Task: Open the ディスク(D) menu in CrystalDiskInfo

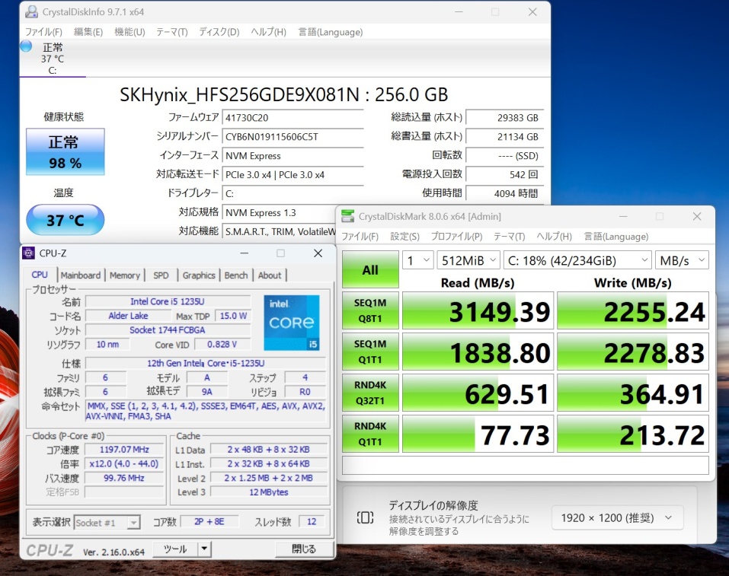Action: click(x=219, y=32)
